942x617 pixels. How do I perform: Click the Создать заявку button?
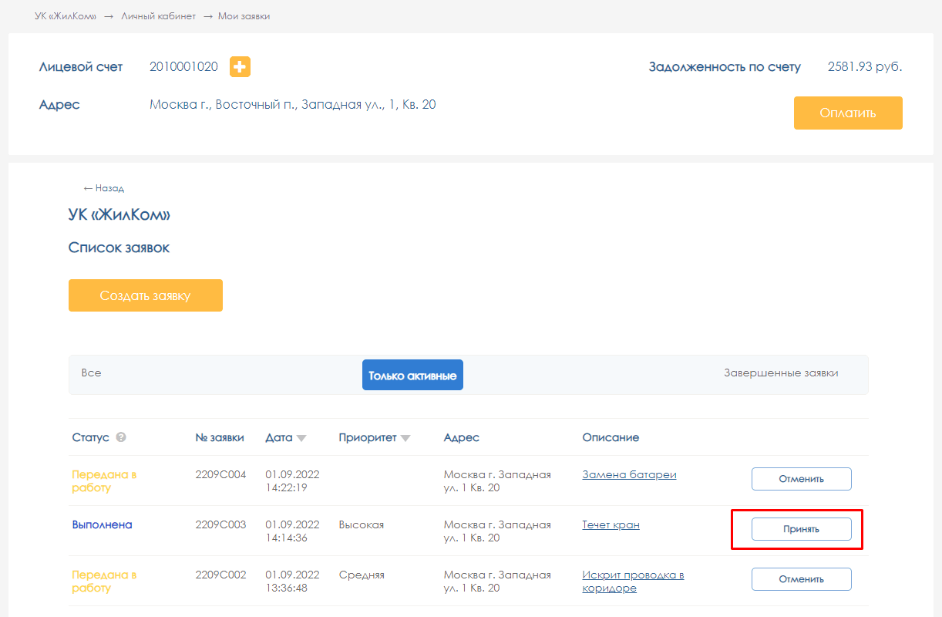coord(146,295)
